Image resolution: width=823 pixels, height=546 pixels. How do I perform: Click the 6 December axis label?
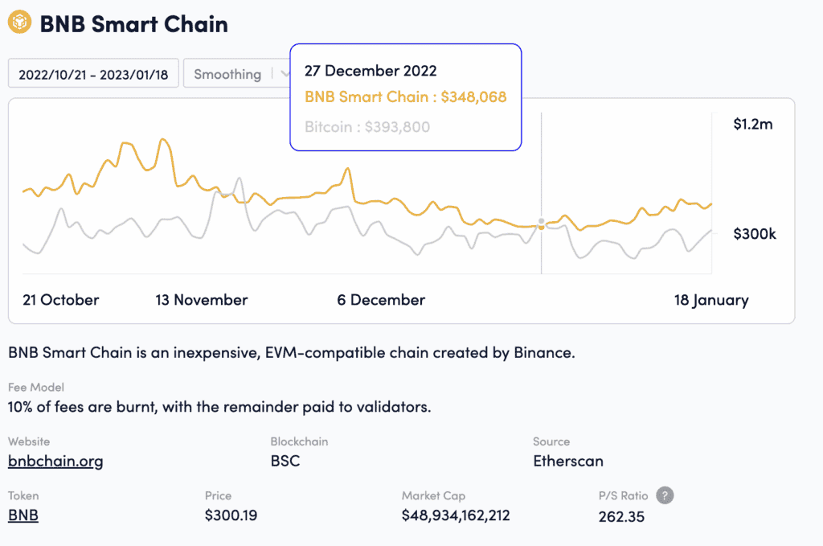381,300
